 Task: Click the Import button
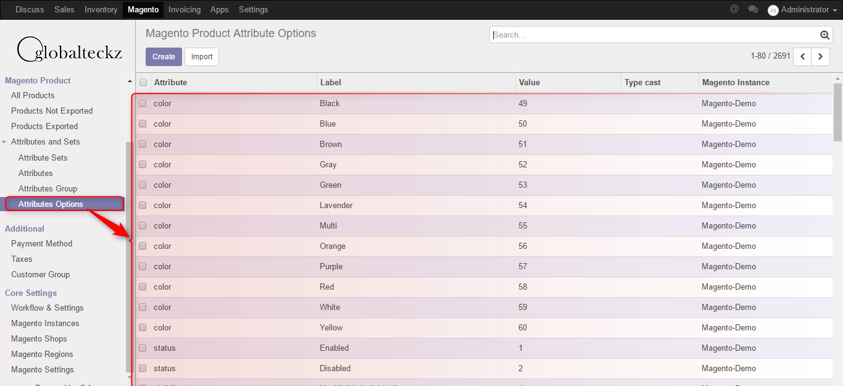[202, 56]
